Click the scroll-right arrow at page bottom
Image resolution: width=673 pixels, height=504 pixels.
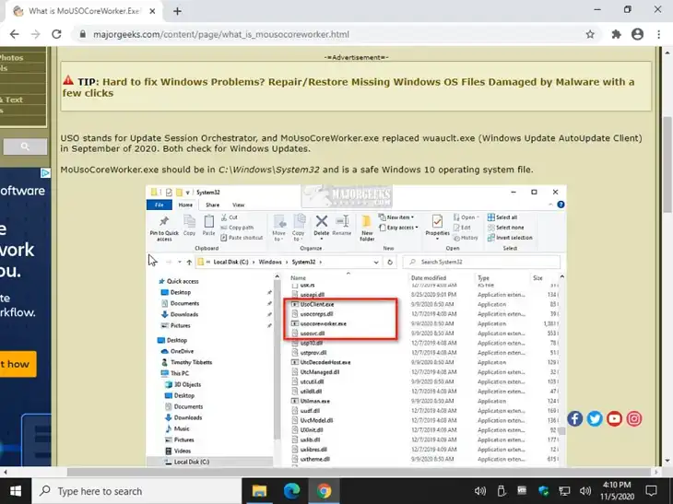[x=656, y=473]
